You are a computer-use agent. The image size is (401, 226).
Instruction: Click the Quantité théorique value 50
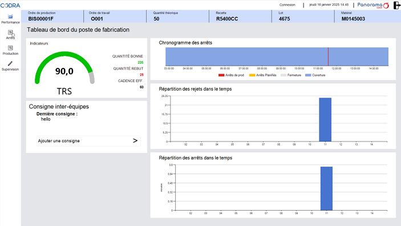(x=156, y=19)
